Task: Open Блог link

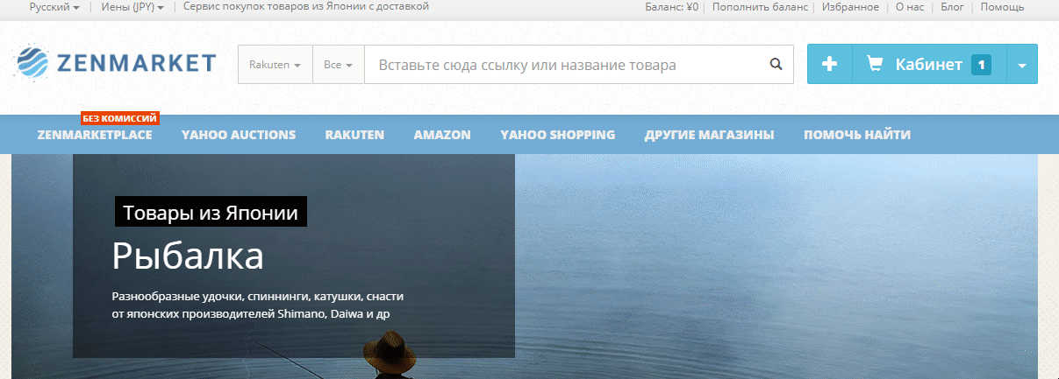Action: 952,7
